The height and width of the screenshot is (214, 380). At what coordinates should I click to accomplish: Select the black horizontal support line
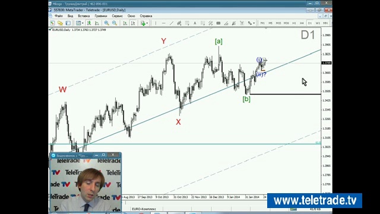click(x=285, y=94)
